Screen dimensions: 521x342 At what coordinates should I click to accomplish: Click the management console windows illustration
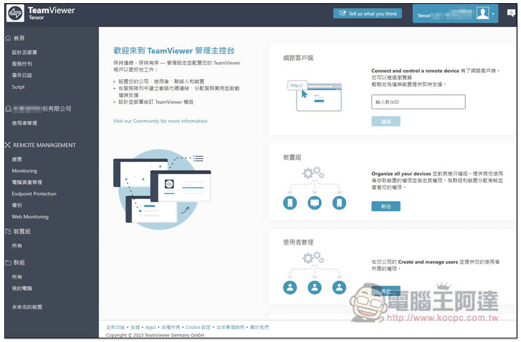[162, 189]
